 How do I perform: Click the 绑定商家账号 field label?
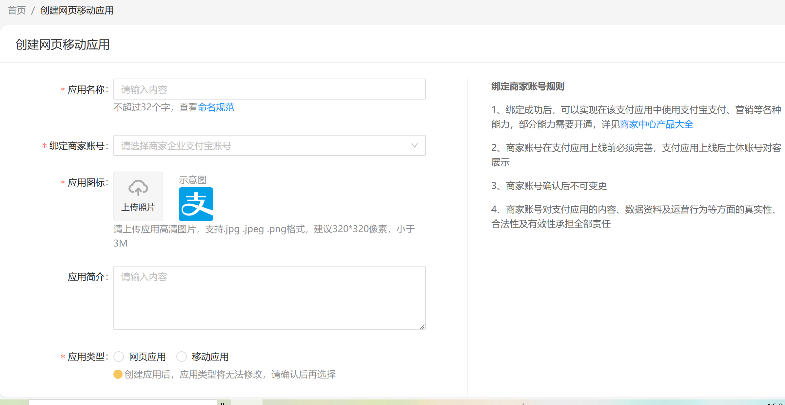(x=77, y=146)
